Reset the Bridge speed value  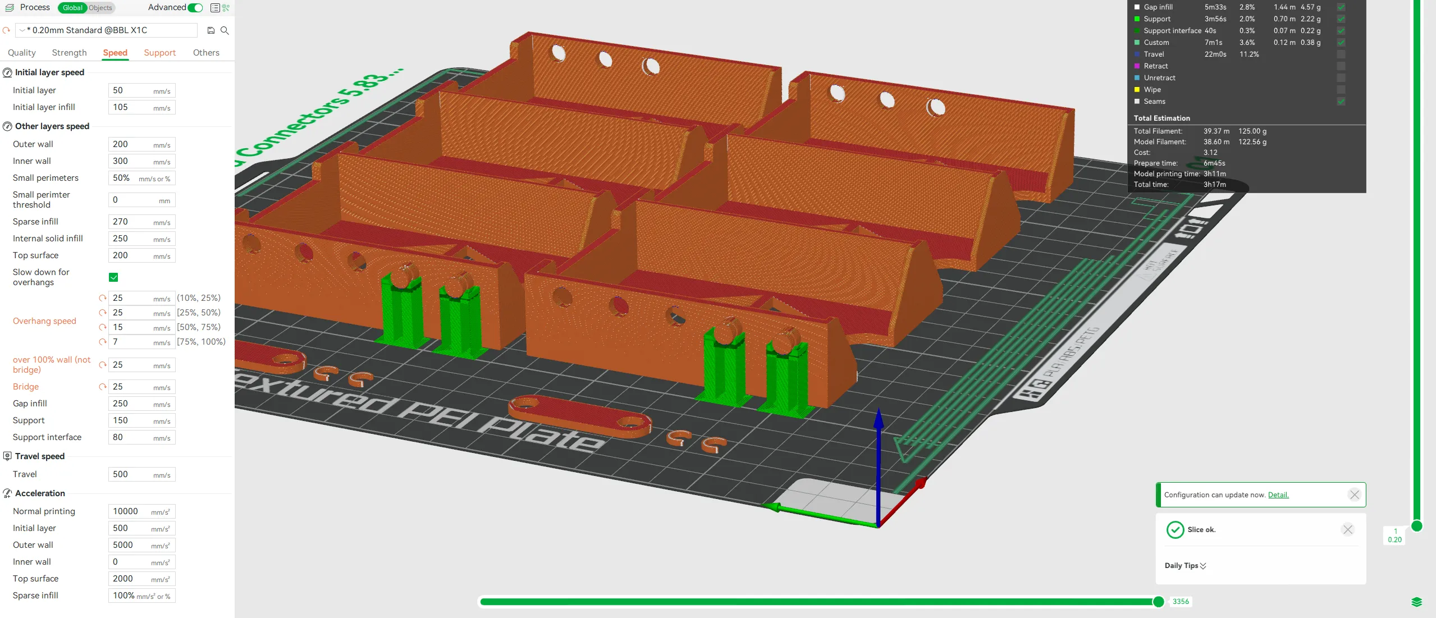click(103, 387)
